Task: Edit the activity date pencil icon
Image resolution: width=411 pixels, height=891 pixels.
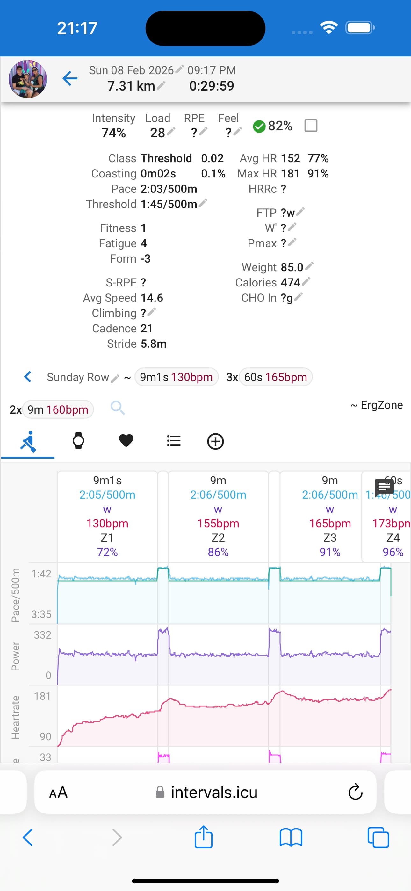Action: [179, 69]
